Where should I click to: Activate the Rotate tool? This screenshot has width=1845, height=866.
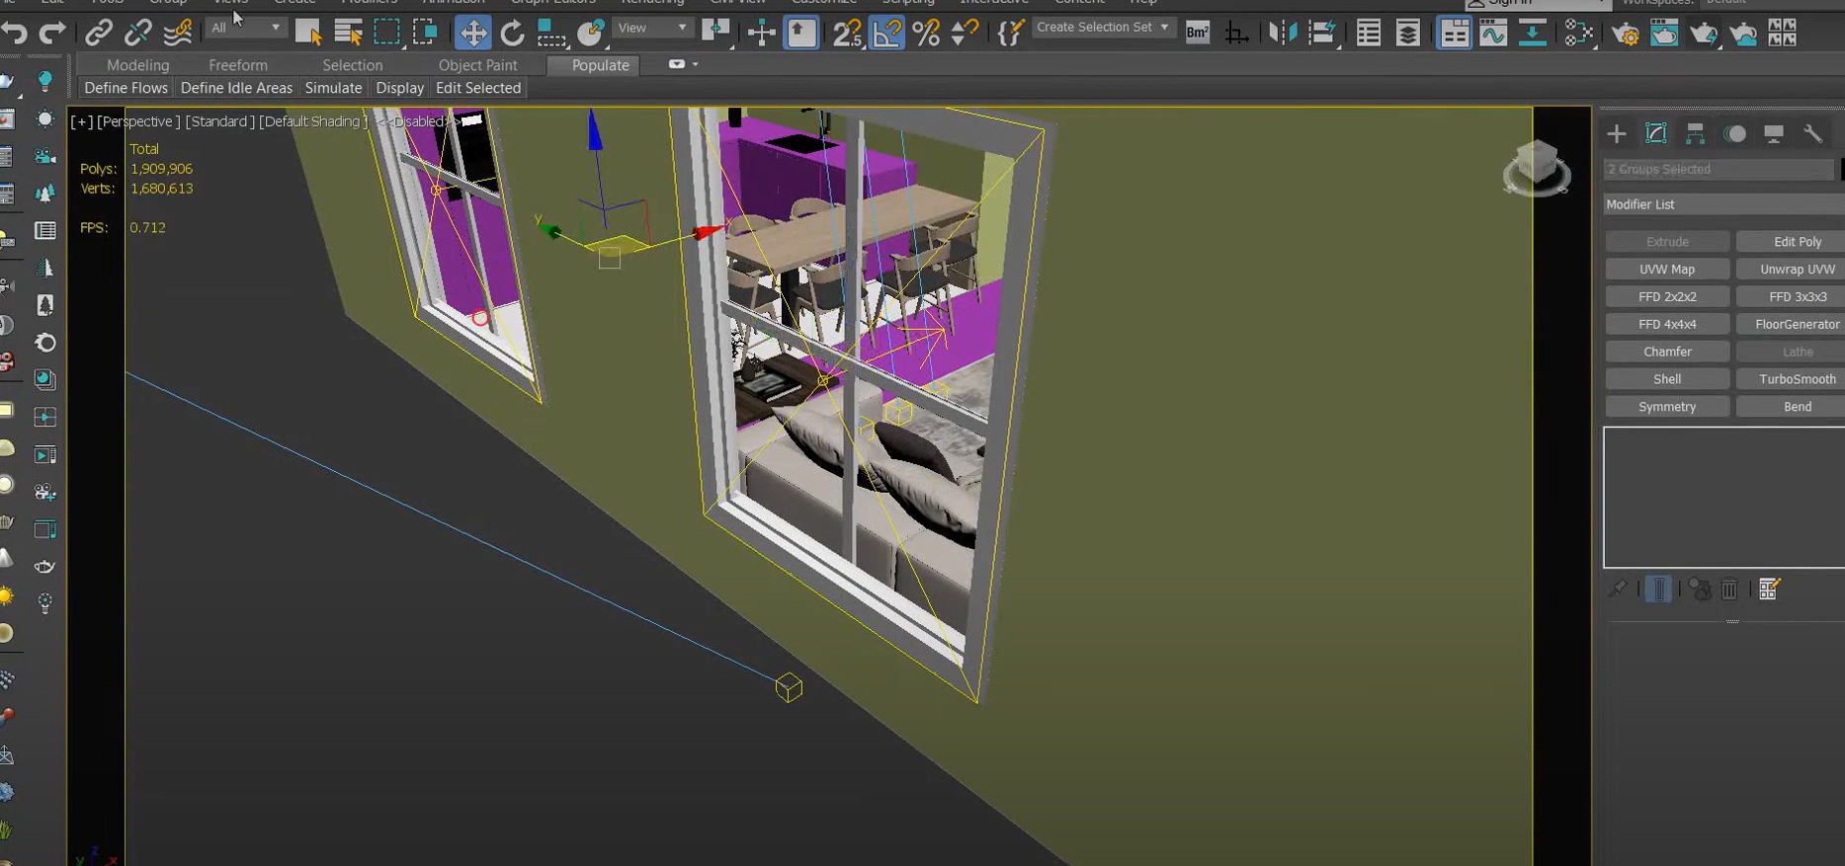pyautogui.click(x=512, y=33)
